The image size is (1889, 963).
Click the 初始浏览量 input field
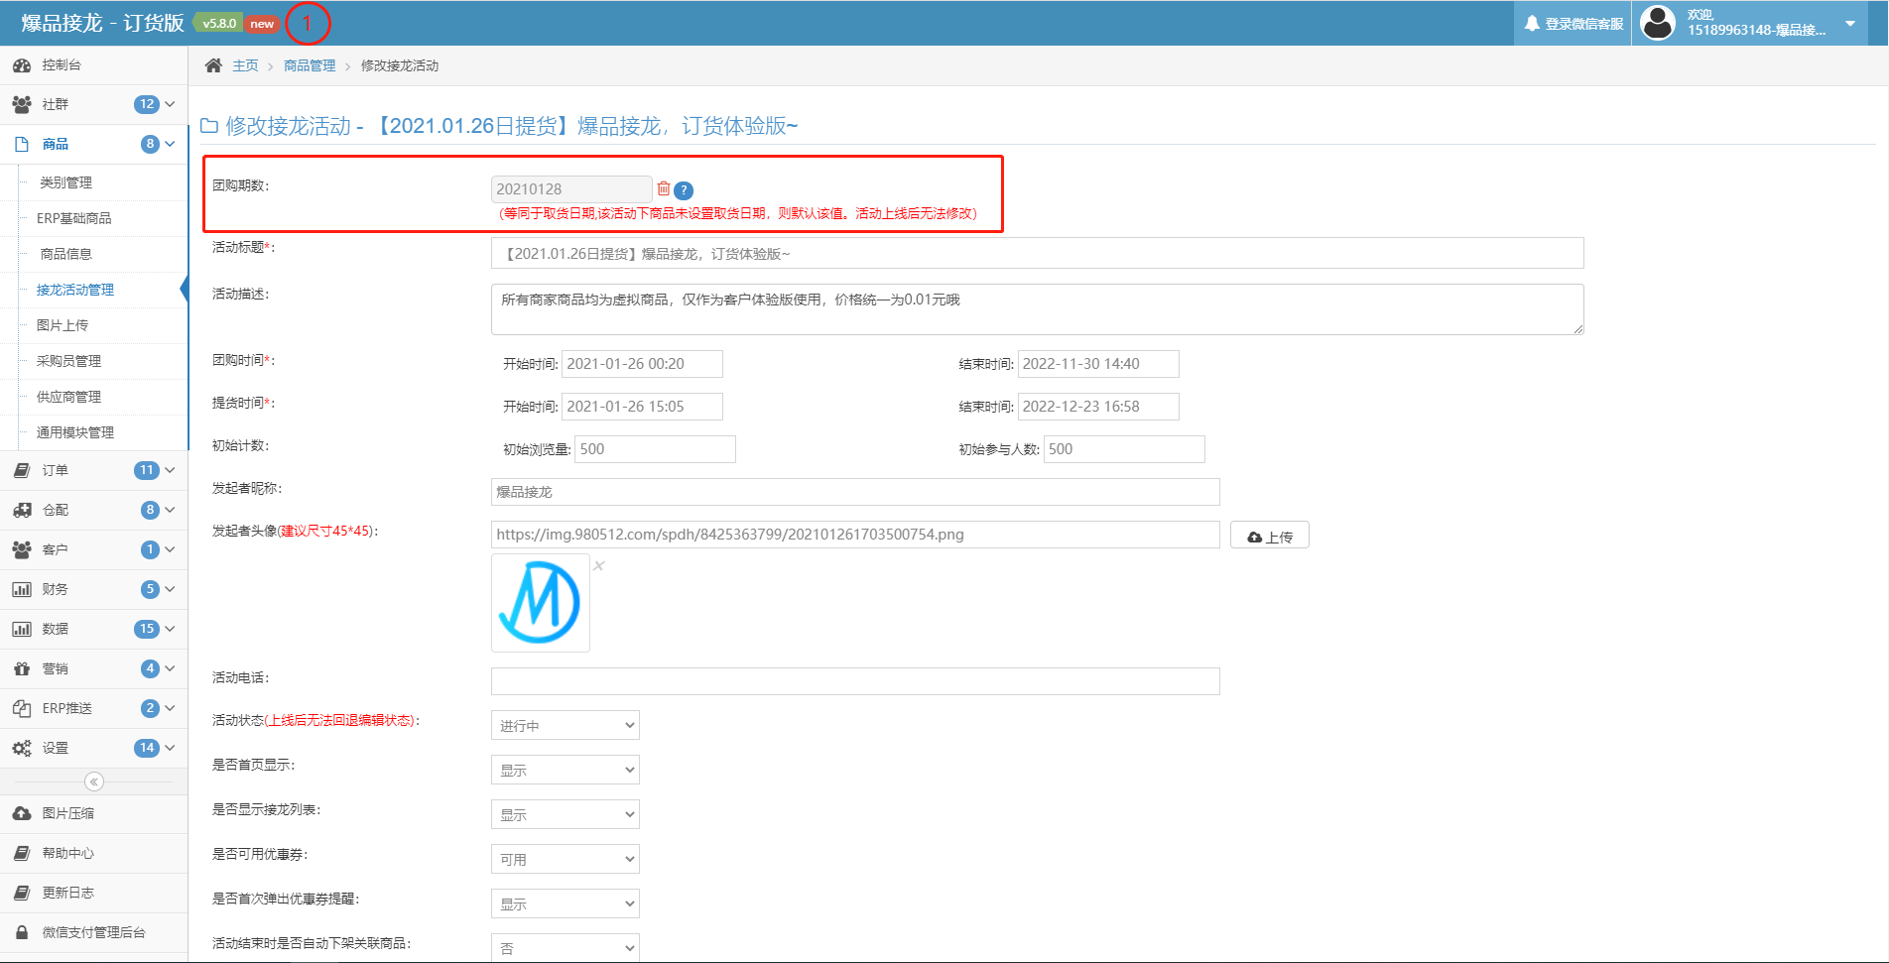(655, 449)
